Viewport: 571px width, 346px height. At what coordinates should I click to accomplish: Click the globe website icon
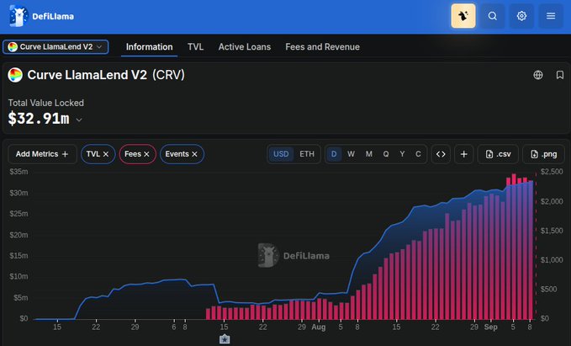coord(538,75)
